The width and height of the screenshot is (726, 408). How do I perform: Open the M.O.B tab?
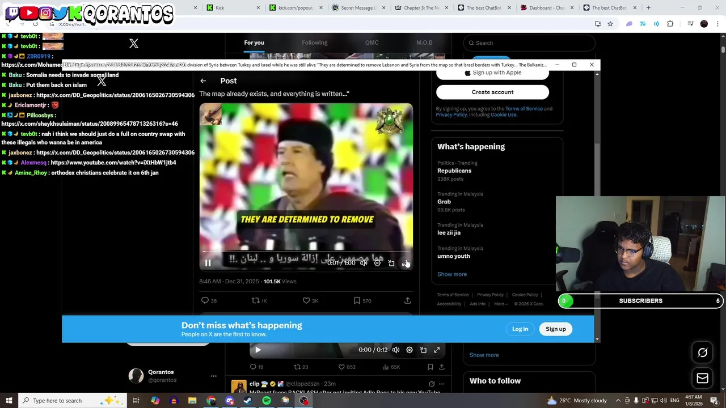424,42
